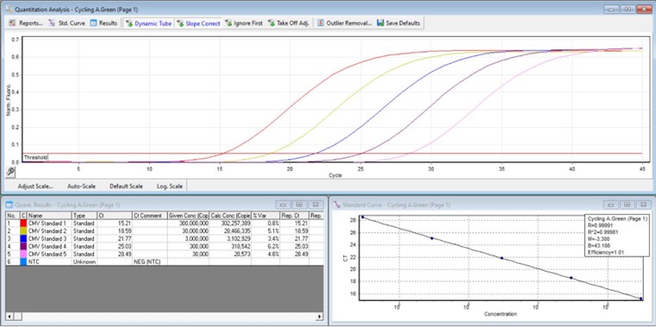Click results table left scroll arrow
This screenshot has height=327, width=656.
click(9, 317)
